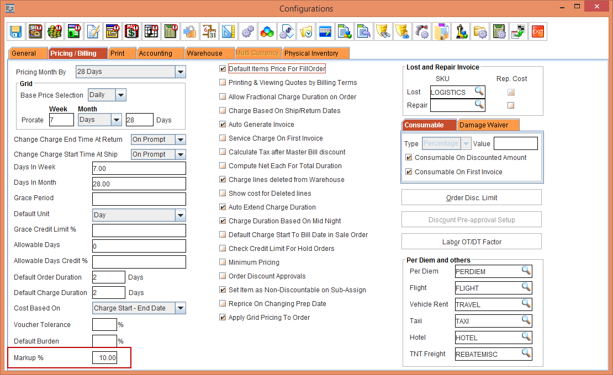Toggle Consumable On First Invoice checkbox

click(409, 172)
